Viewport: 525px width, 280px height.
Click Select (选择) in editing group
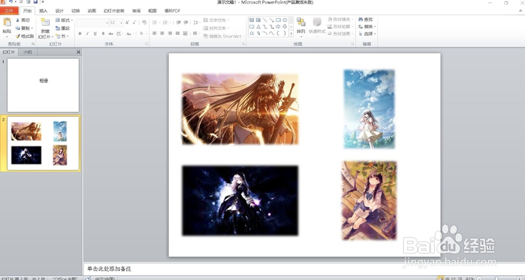tap(367, 34)
